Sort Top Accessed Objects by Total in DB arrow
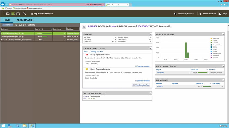This screenshot has width=229, height=128. [x=207, y=70]
